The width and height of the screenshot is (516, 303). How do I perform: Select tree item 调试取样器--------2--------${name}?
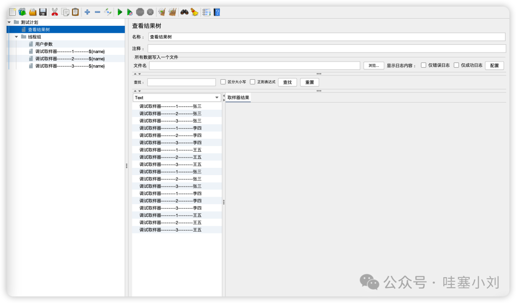point(70,59)
